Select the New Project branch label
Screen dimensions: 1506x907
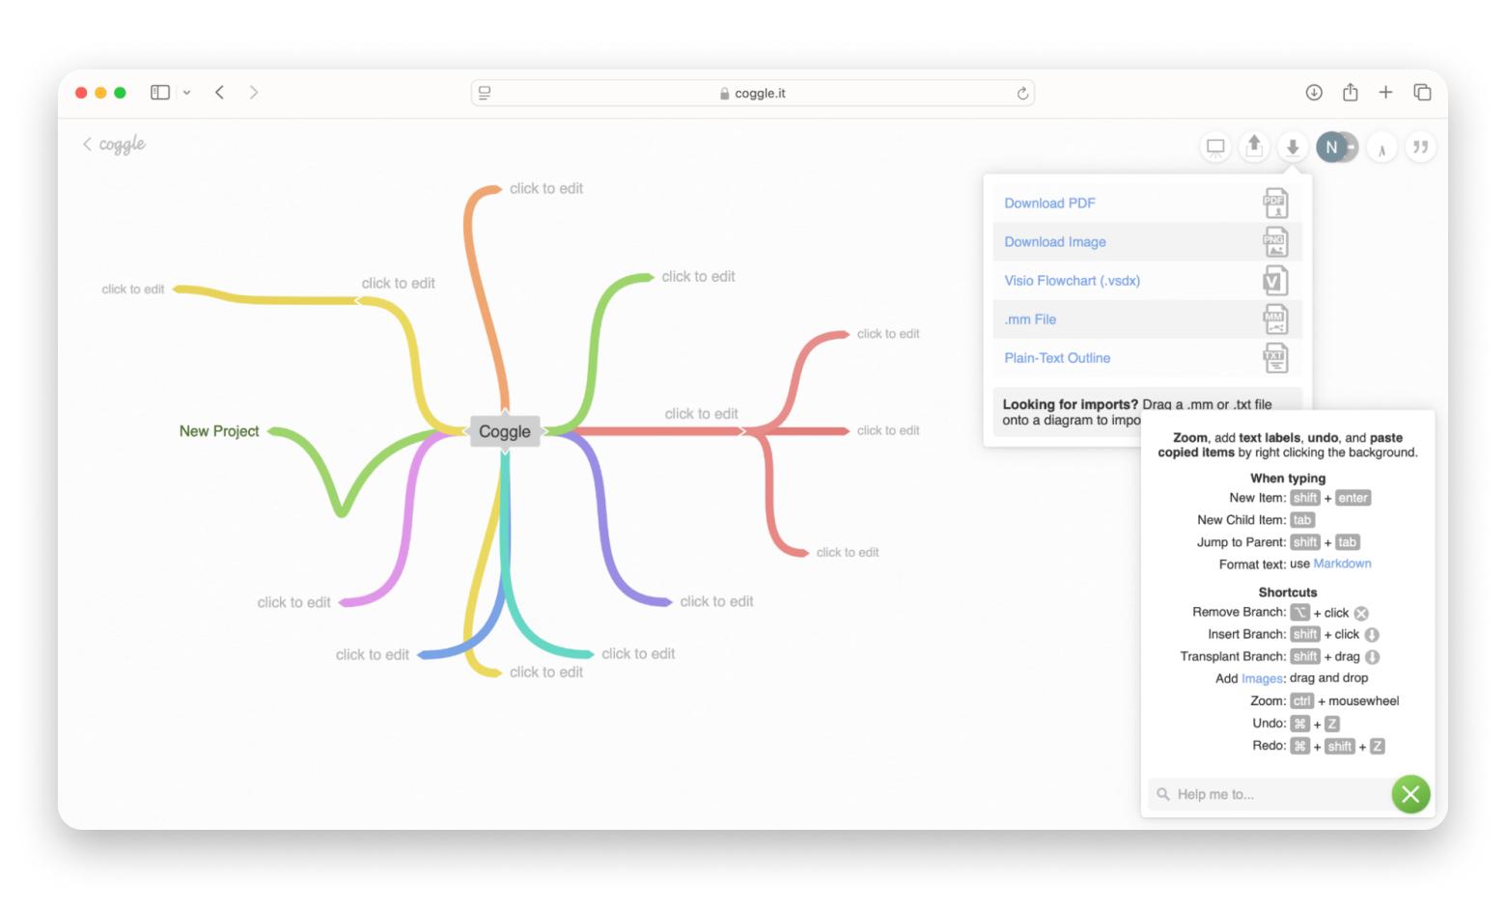click(x=219, y=431)
